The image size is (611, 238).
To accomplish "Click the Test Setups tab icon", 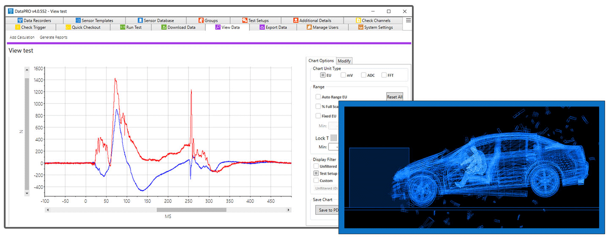I will (x=245, y=20).
